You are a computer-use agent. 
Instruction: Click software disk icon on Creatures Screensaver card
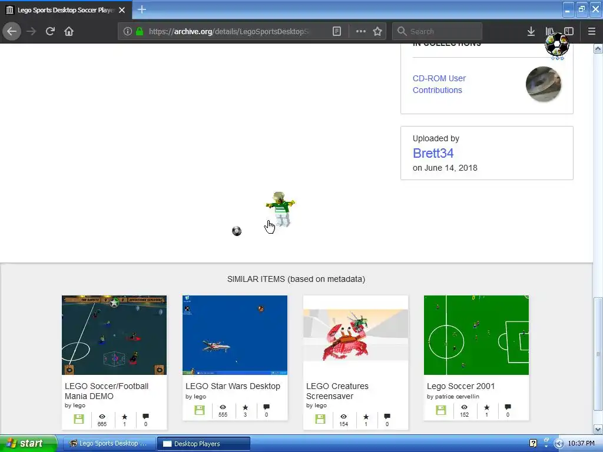[x=320, y=419]
